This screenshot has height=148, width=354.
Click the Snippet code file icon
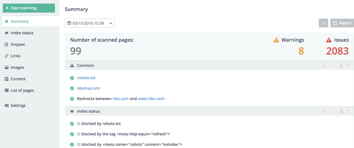click(7, 44)
